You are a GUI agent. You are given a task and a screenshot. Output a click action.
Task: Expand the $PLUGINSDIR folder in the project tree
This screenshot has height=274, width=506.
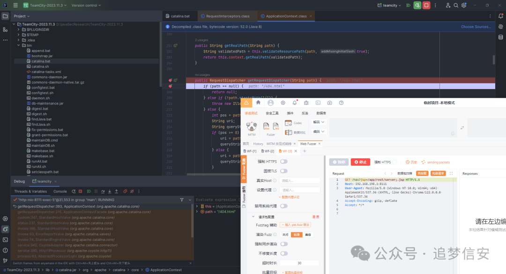click(x=19, y=29)
